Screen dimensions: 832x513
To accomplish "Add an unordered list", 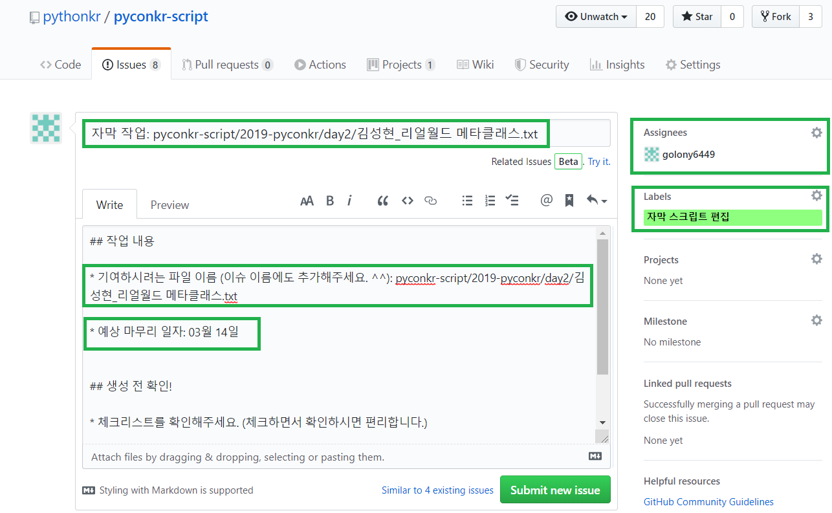I will [467, 201].
